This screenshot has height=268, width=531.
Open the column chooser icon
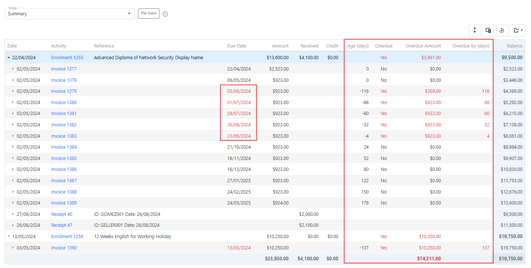coord(488,31)
